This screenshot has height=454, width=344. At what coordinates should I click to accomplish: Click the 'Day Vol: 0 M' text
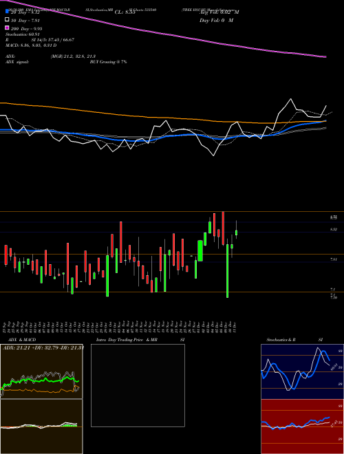click(216, 21)
